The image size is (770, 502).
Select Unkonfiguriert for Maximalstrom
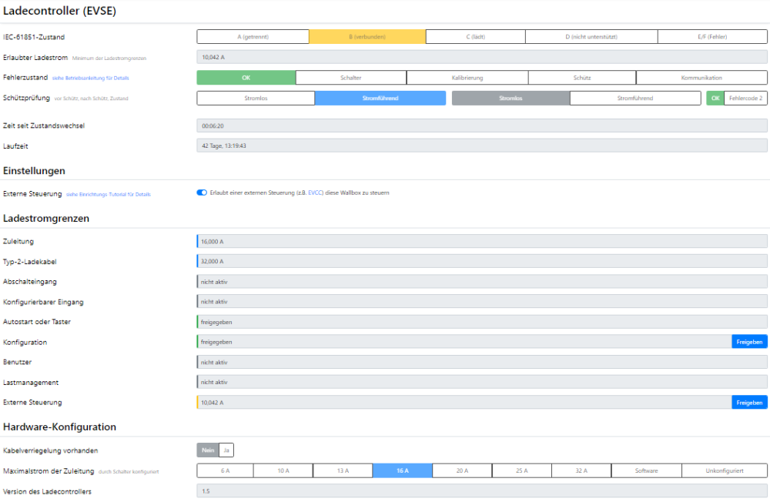724,470
